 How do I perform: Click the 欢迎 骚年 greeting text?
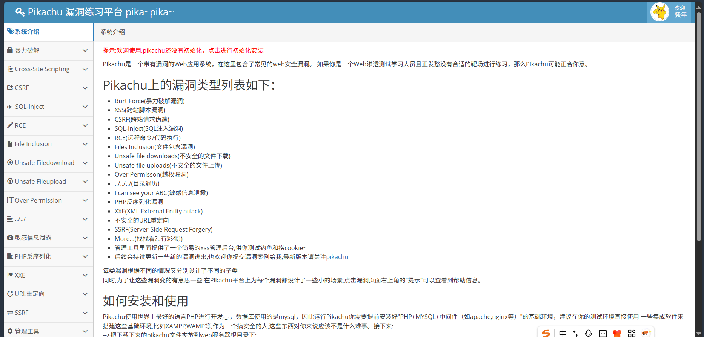tap(681, 12)
